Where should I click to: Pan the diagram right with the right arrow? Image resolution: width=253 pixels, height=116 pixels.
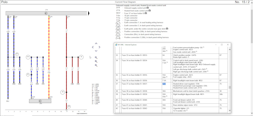pyautogui.click(x=99, y=47)
